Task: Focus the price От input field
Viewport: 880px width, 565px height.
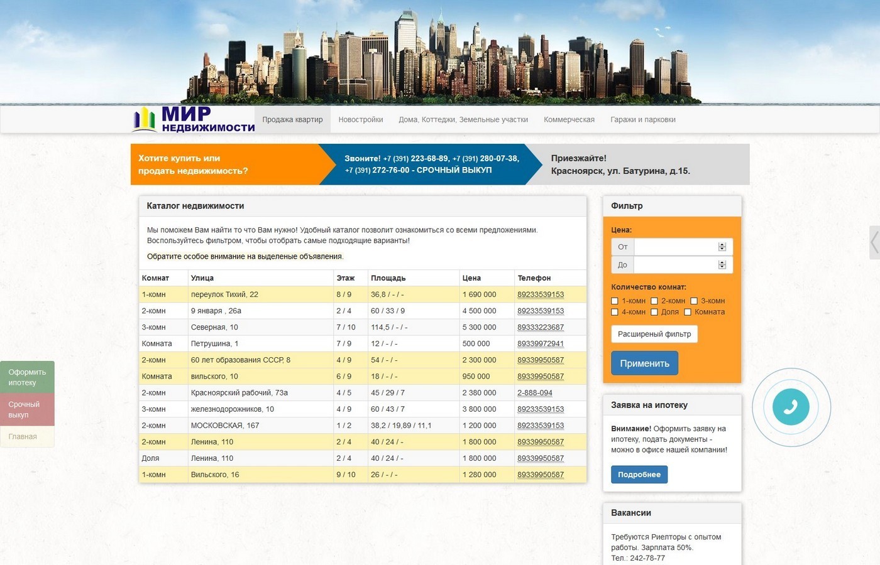Action: click(683, 247)
